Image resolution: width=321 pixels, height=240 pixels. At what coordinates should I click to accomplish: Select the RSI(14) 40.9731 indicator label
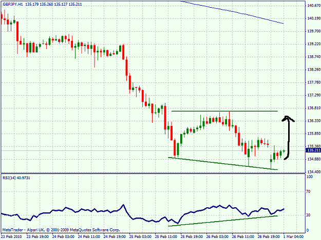click(x=16, y=178)
